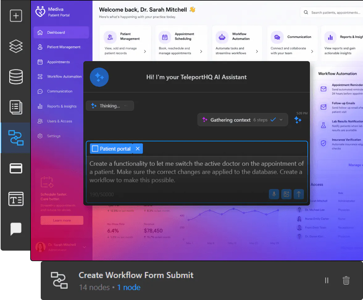Click the TeleportHQ AI Assistant sparkle avatar

pos(99,77)
